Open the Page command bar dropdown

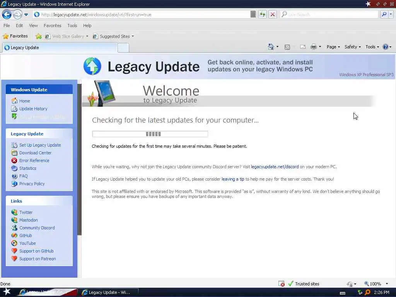[333, 47]
